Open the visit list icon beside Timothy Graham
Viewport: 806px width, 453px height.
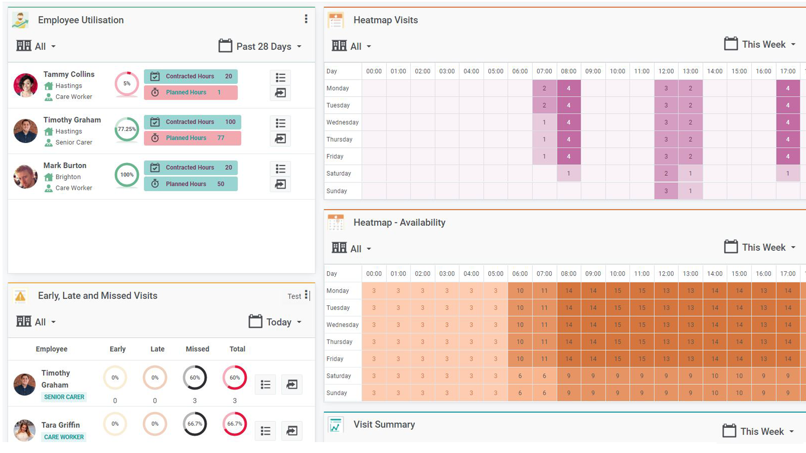[280, 123]
